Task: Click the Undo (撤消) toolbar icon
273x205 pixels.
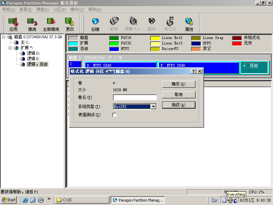Action: point(32,22)
